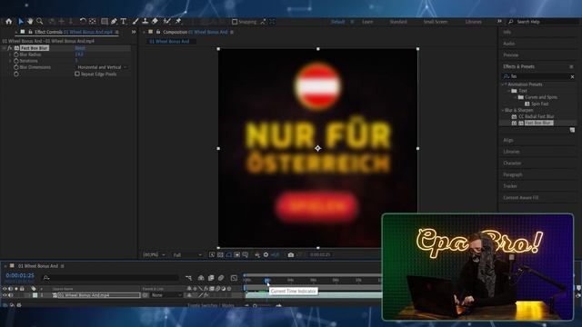Collapse the Blur & Sharpen effects group
The height and width of the screenshot is (327, 582).
[x=503, y=110]
